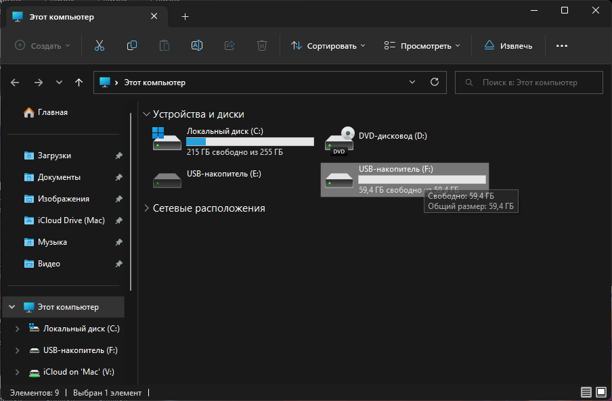Viewport: 612px width, 401px height.
Task: Click the Share icon in toolbar
Action: (x=230, y=45)
